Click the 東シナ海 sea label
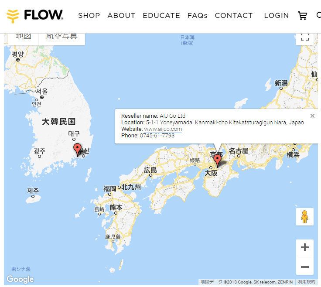Screen dimensions: 321x287 [x=21, y=269]
